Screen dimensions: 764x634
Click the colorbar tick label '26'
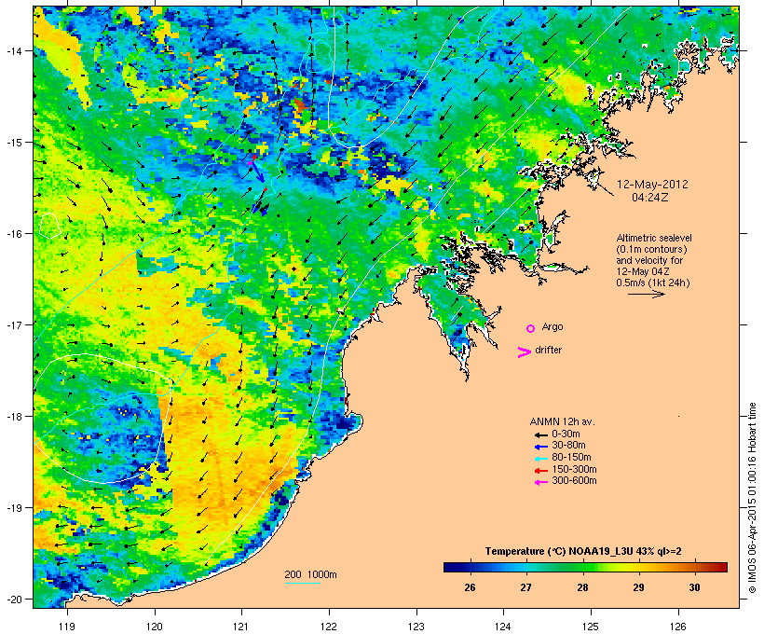point(470,587)
